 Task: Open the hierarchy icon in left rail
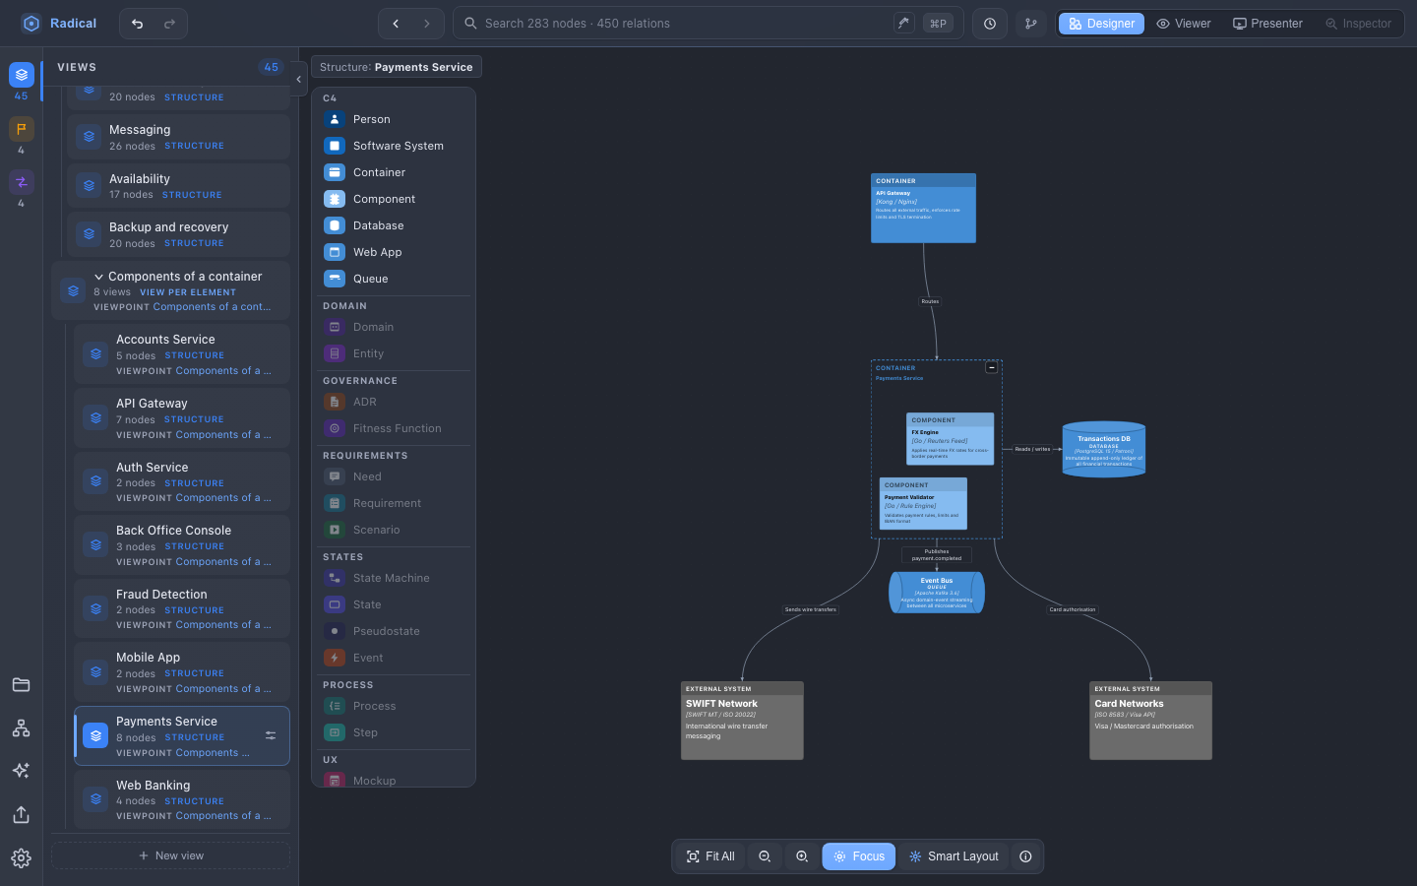coord(21,728)
